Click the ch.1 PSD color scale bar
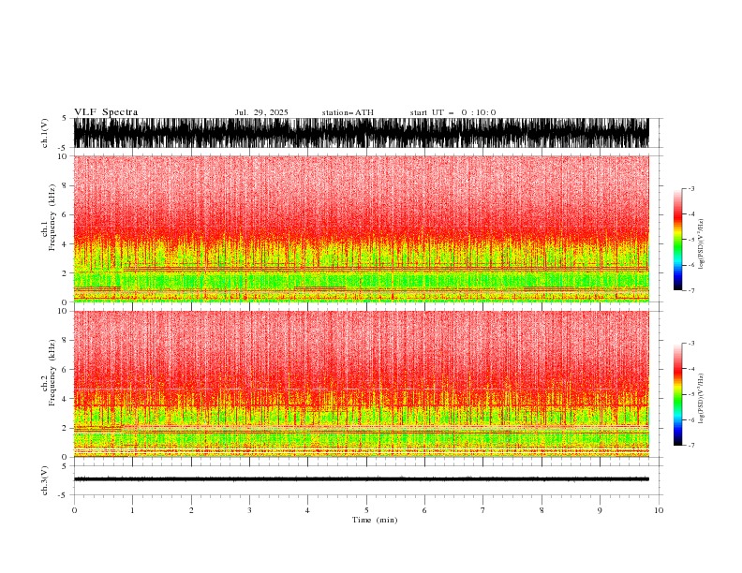Screen dimensions: 742x573 677,240
